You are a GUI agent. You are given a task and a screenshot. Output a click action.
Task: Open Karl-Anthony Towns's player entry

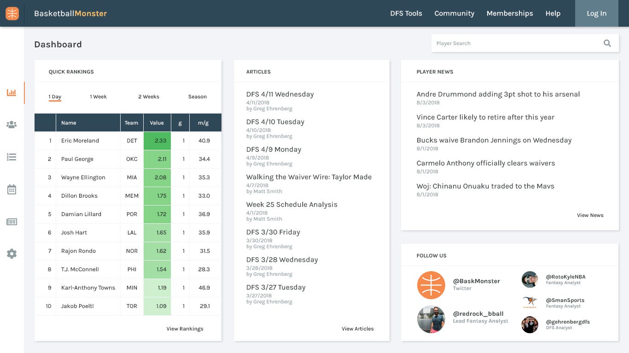point(88,288)
